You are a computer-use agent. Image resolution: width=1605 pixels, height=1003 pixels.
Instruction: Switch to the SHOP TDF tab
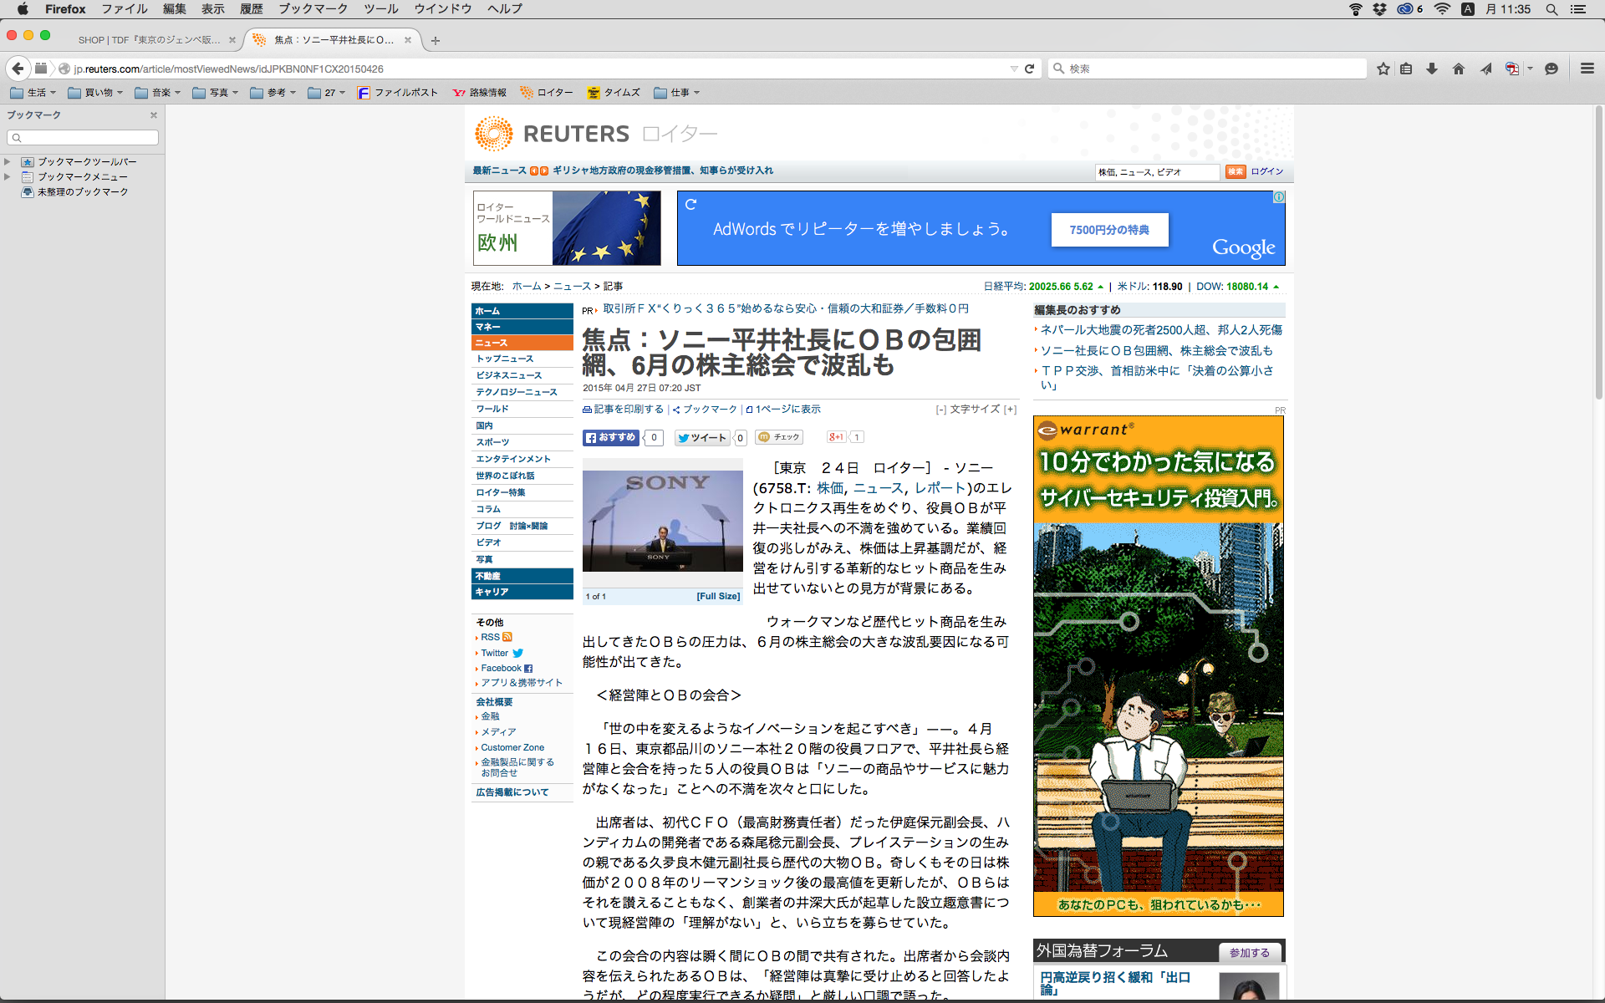click(x=149, y=40)
